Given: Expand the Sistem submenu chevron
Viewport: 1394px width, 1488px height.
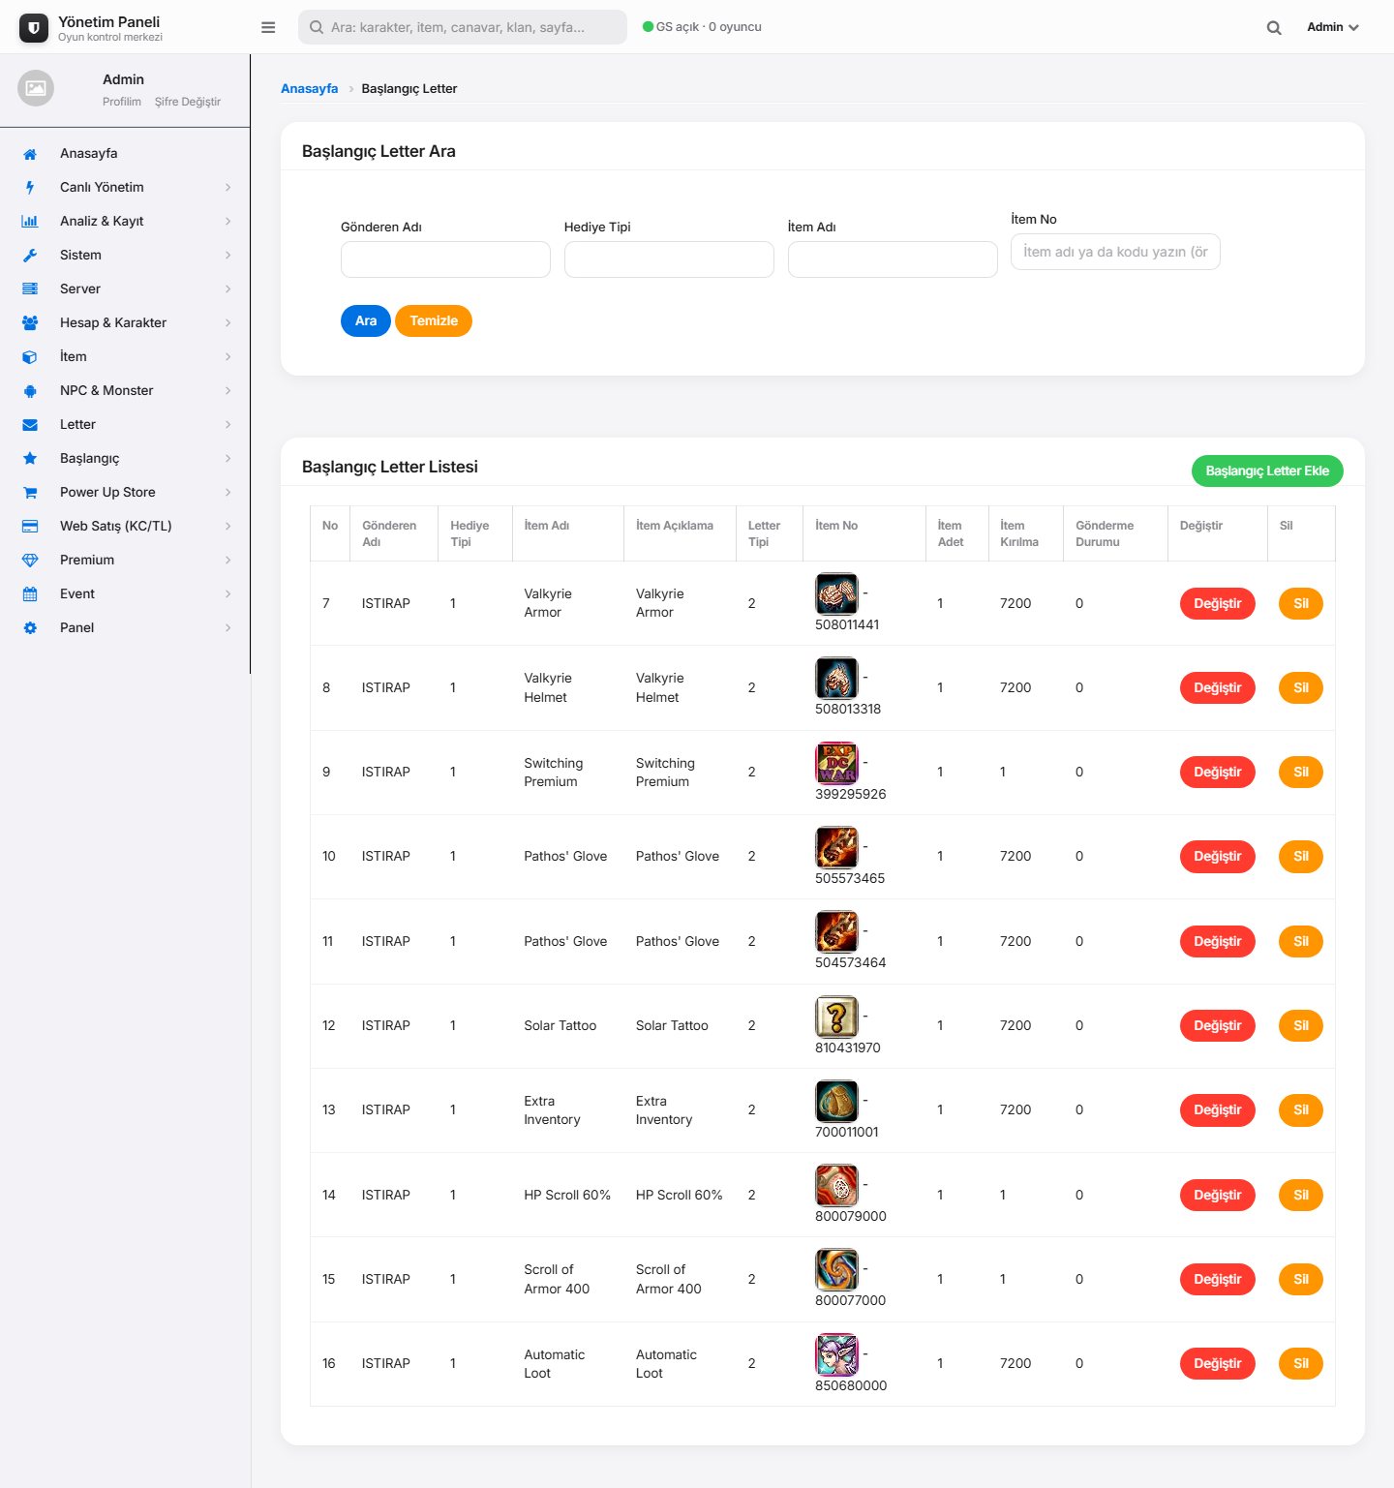Looking at the screenshot, I should (228, 256).
